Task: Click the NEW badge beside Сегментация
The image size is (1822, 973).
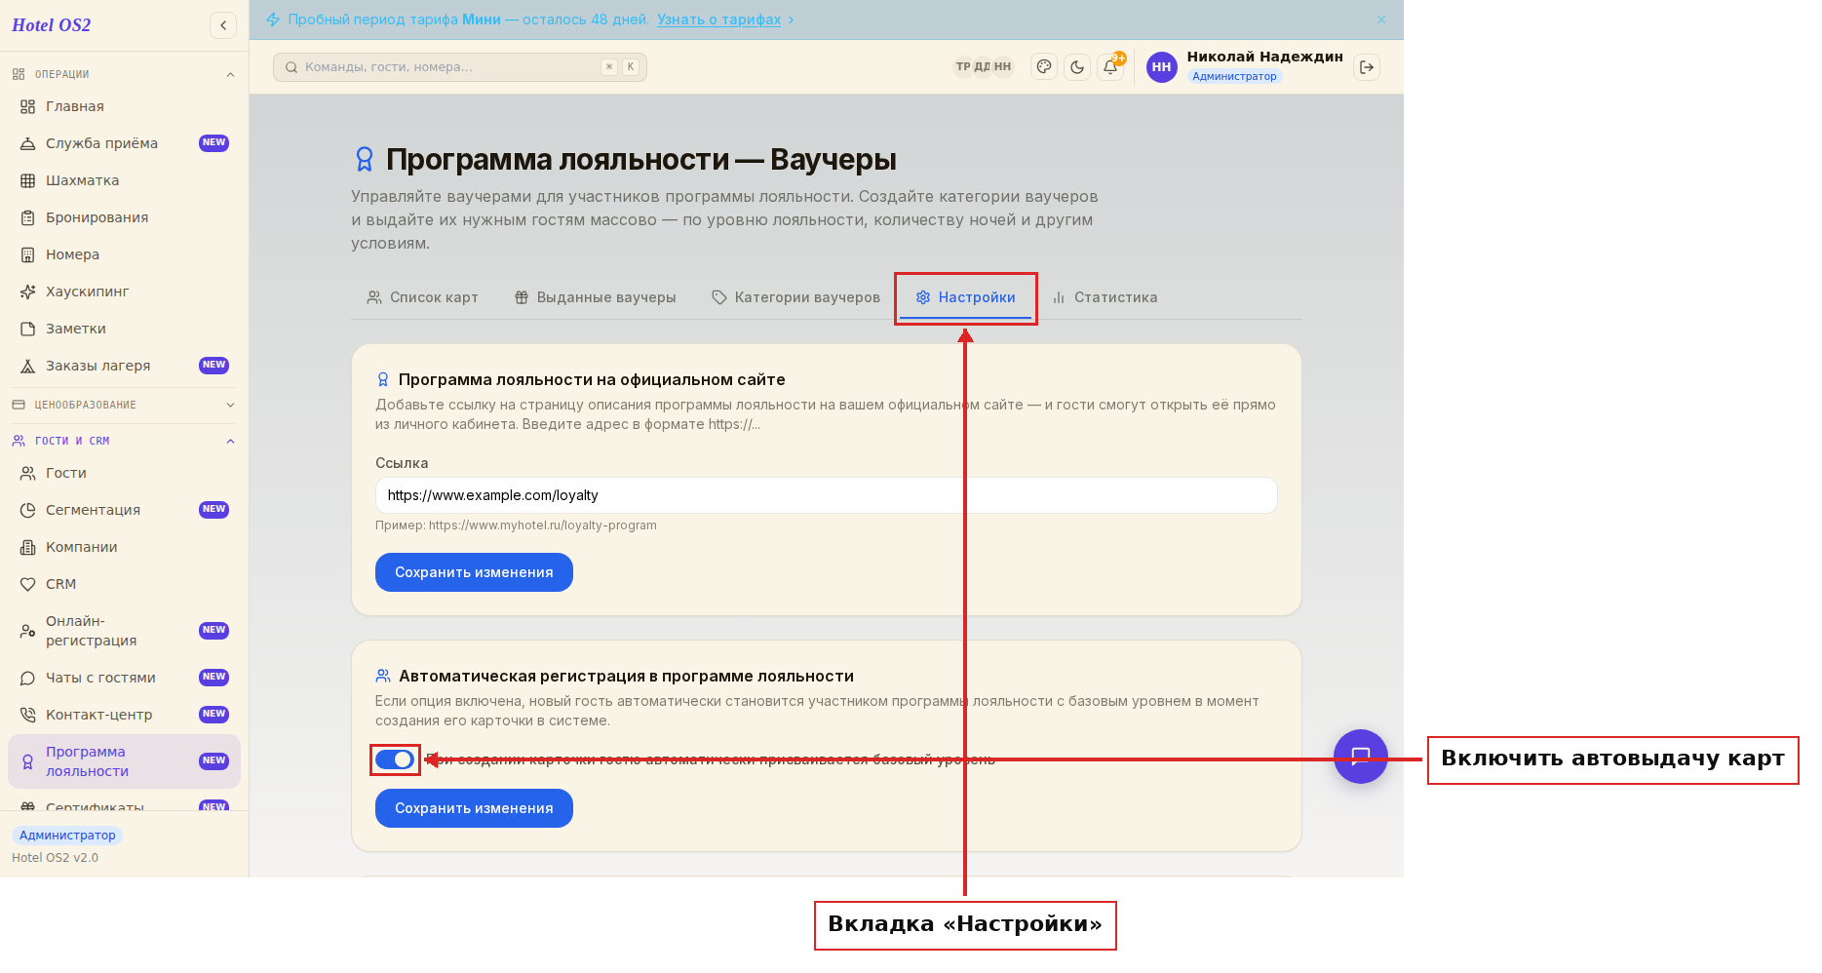Action: (213, 510)
